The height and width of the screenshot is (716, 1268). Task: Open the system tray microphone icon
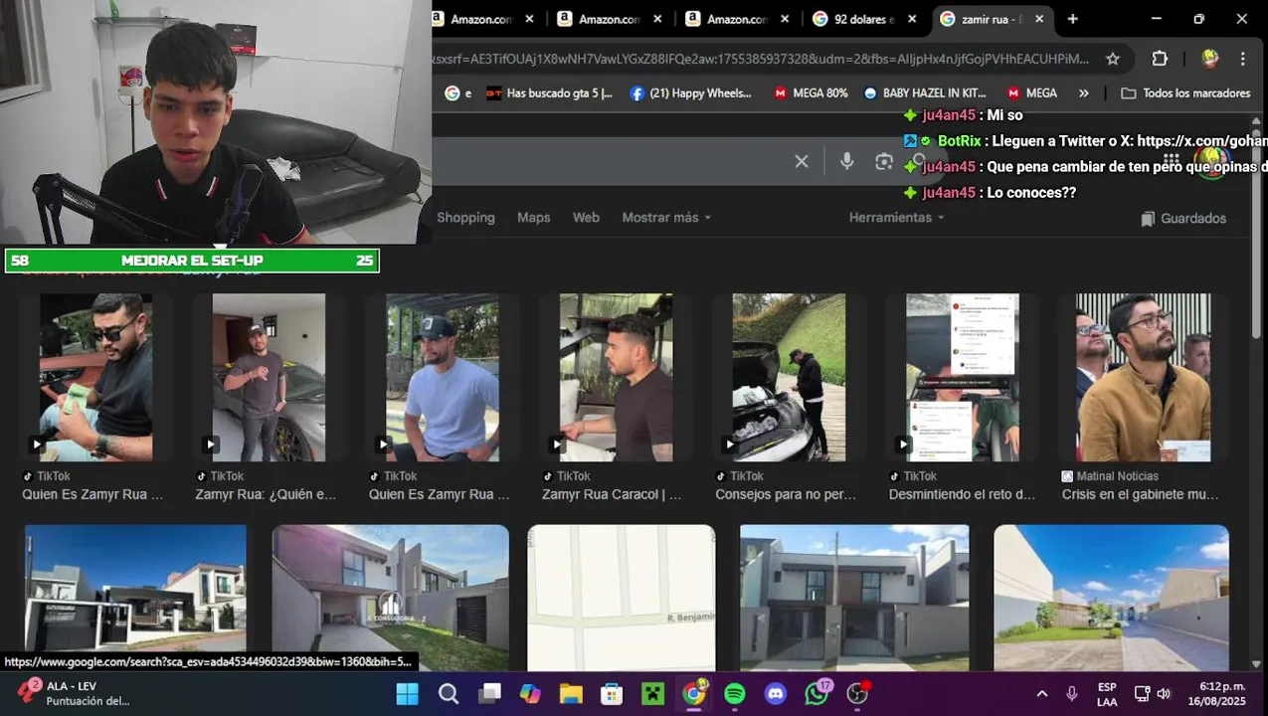(x=1072, y=693)
